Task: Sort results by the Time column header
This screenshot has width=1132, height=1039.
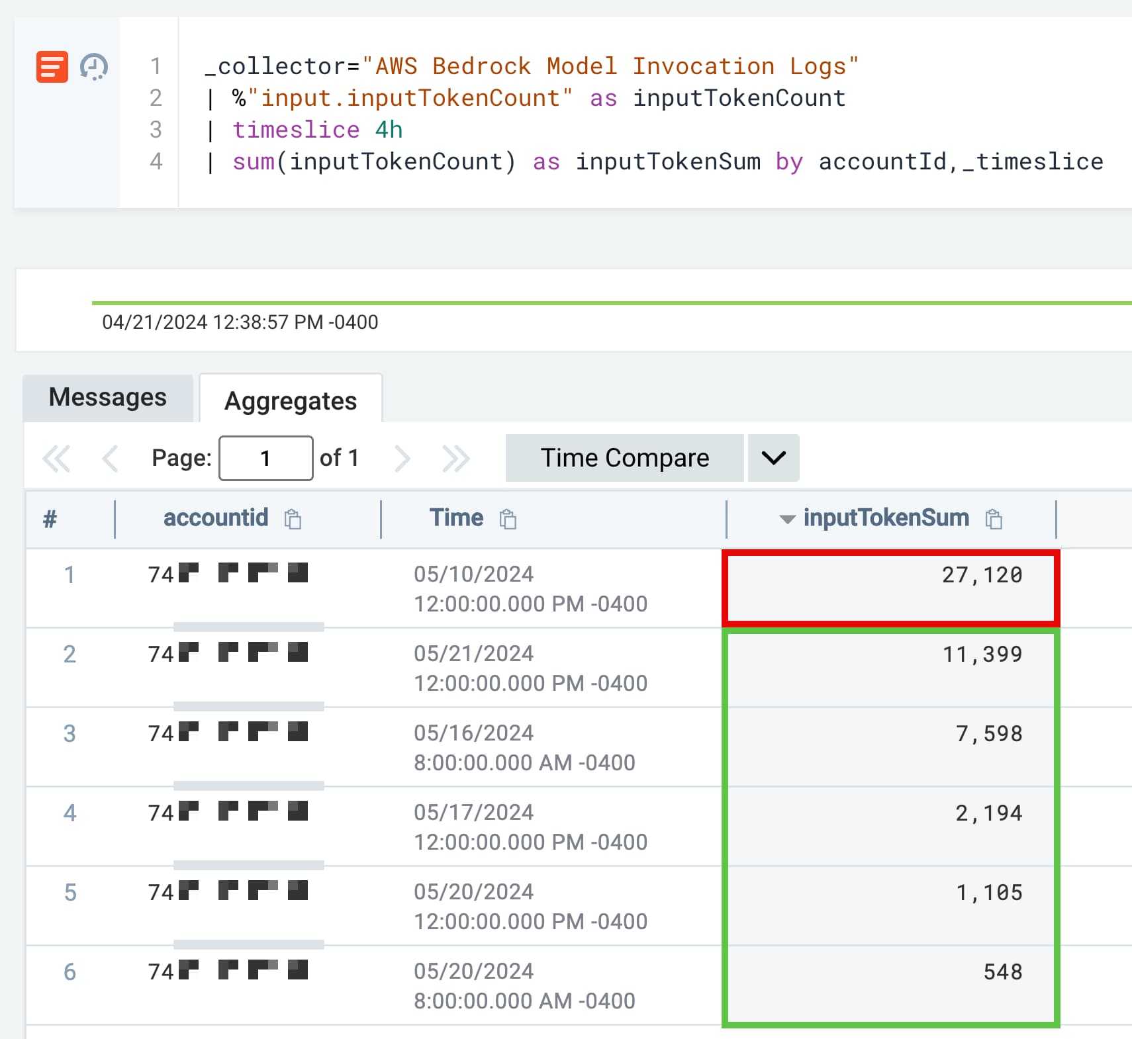Action: pyautogui.click(x=457, y=518)
